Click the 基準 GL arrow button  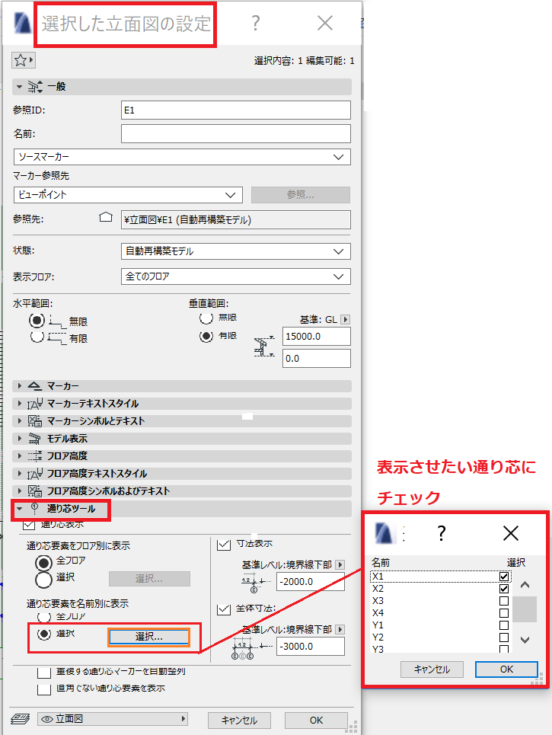pos(346,320)
